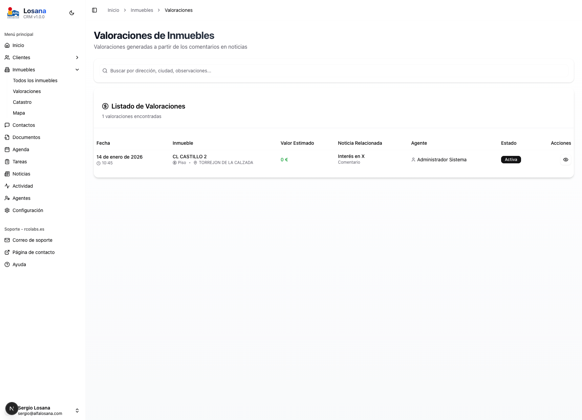Collapse the Inmuebles submenu chevron
This screenshot has width=582, height=420.
pyautogui.click(x=77, y=70)
